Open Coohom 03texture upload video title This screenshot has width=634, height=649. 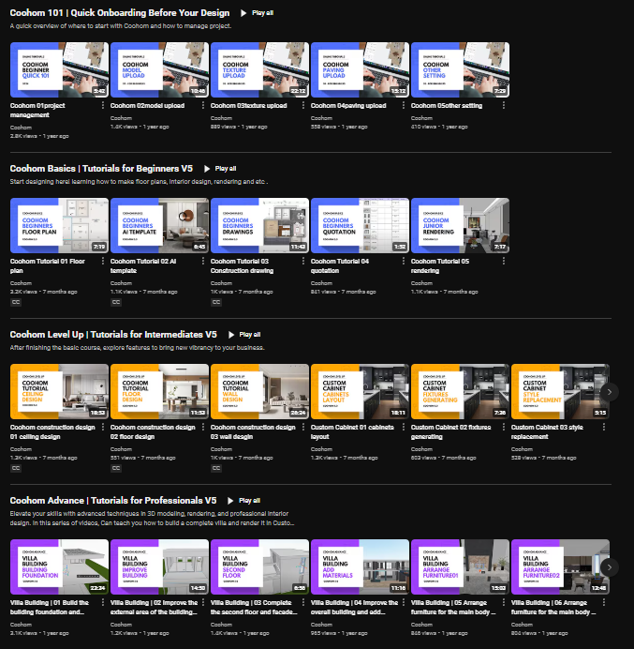[248, 106]
